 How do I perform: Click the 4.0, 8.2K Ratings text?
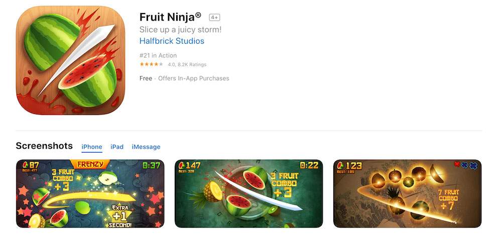[187, 65]
